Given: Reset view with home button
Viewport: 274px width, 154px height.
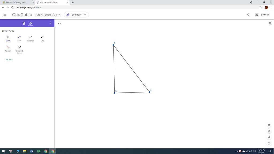Looking at the screenshot, I should tap(269, 125).
